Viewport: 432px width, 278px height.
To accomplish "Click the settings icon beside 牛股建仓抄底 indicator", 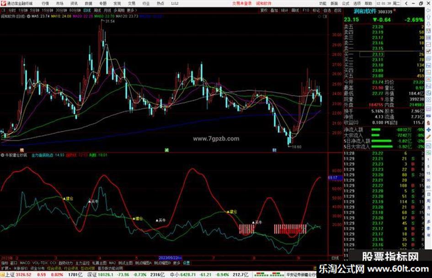I will click(2, 155).
